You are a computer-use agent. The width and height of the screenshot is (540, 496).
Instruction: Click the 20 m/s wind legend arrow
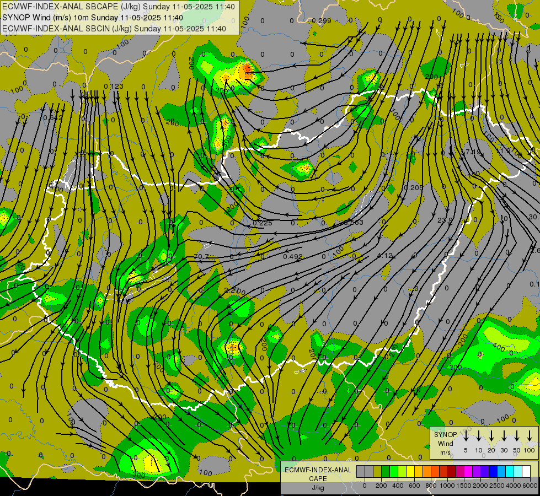(x=491, y=435)
